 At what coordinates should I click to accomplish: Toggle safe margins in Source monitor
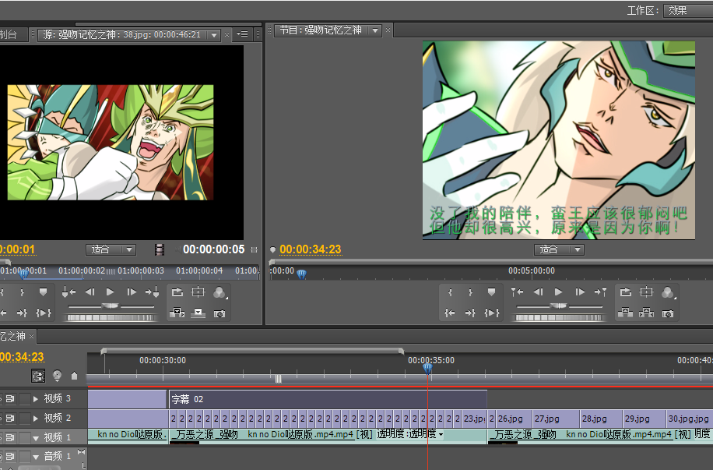[198, 292]
